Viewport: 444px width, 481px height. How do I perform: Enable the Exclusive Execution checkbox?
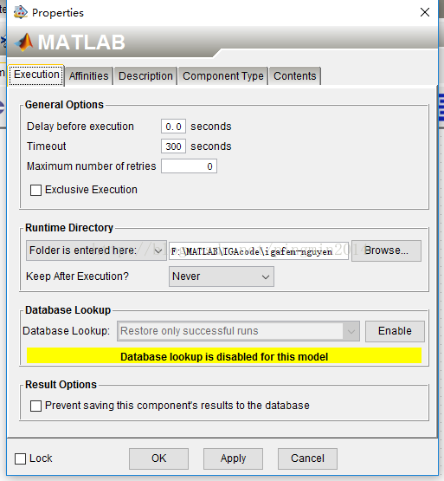[35, 190]
